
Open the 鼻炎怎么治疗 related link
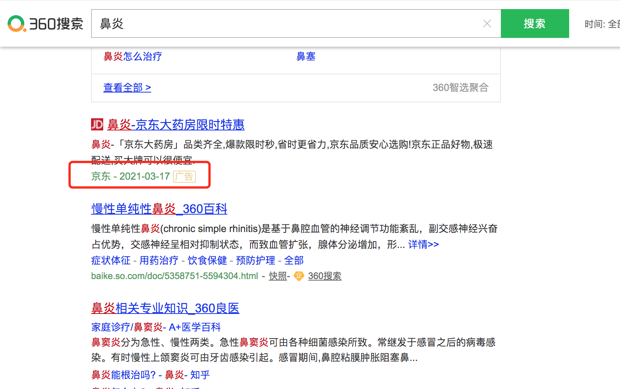[133, 56]
